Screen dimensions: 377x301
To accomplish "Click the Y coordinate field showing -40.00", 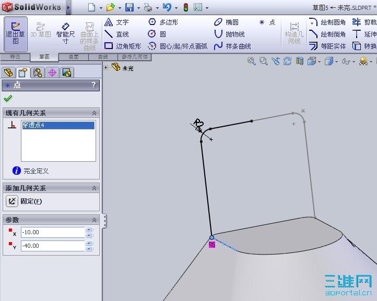I will pyautogui.click(x=53, y=246).
